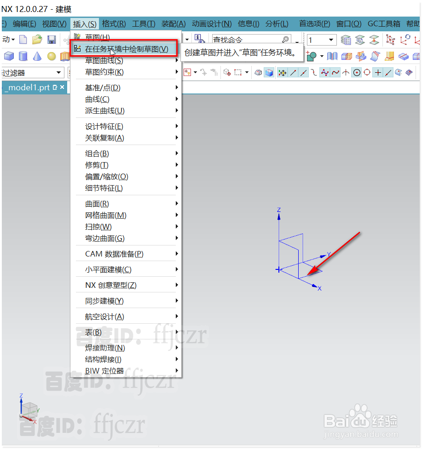Screen dimensions: 422x449
Task: Open 工具(T) menu in menu bar
Action: tap(144, 24)
